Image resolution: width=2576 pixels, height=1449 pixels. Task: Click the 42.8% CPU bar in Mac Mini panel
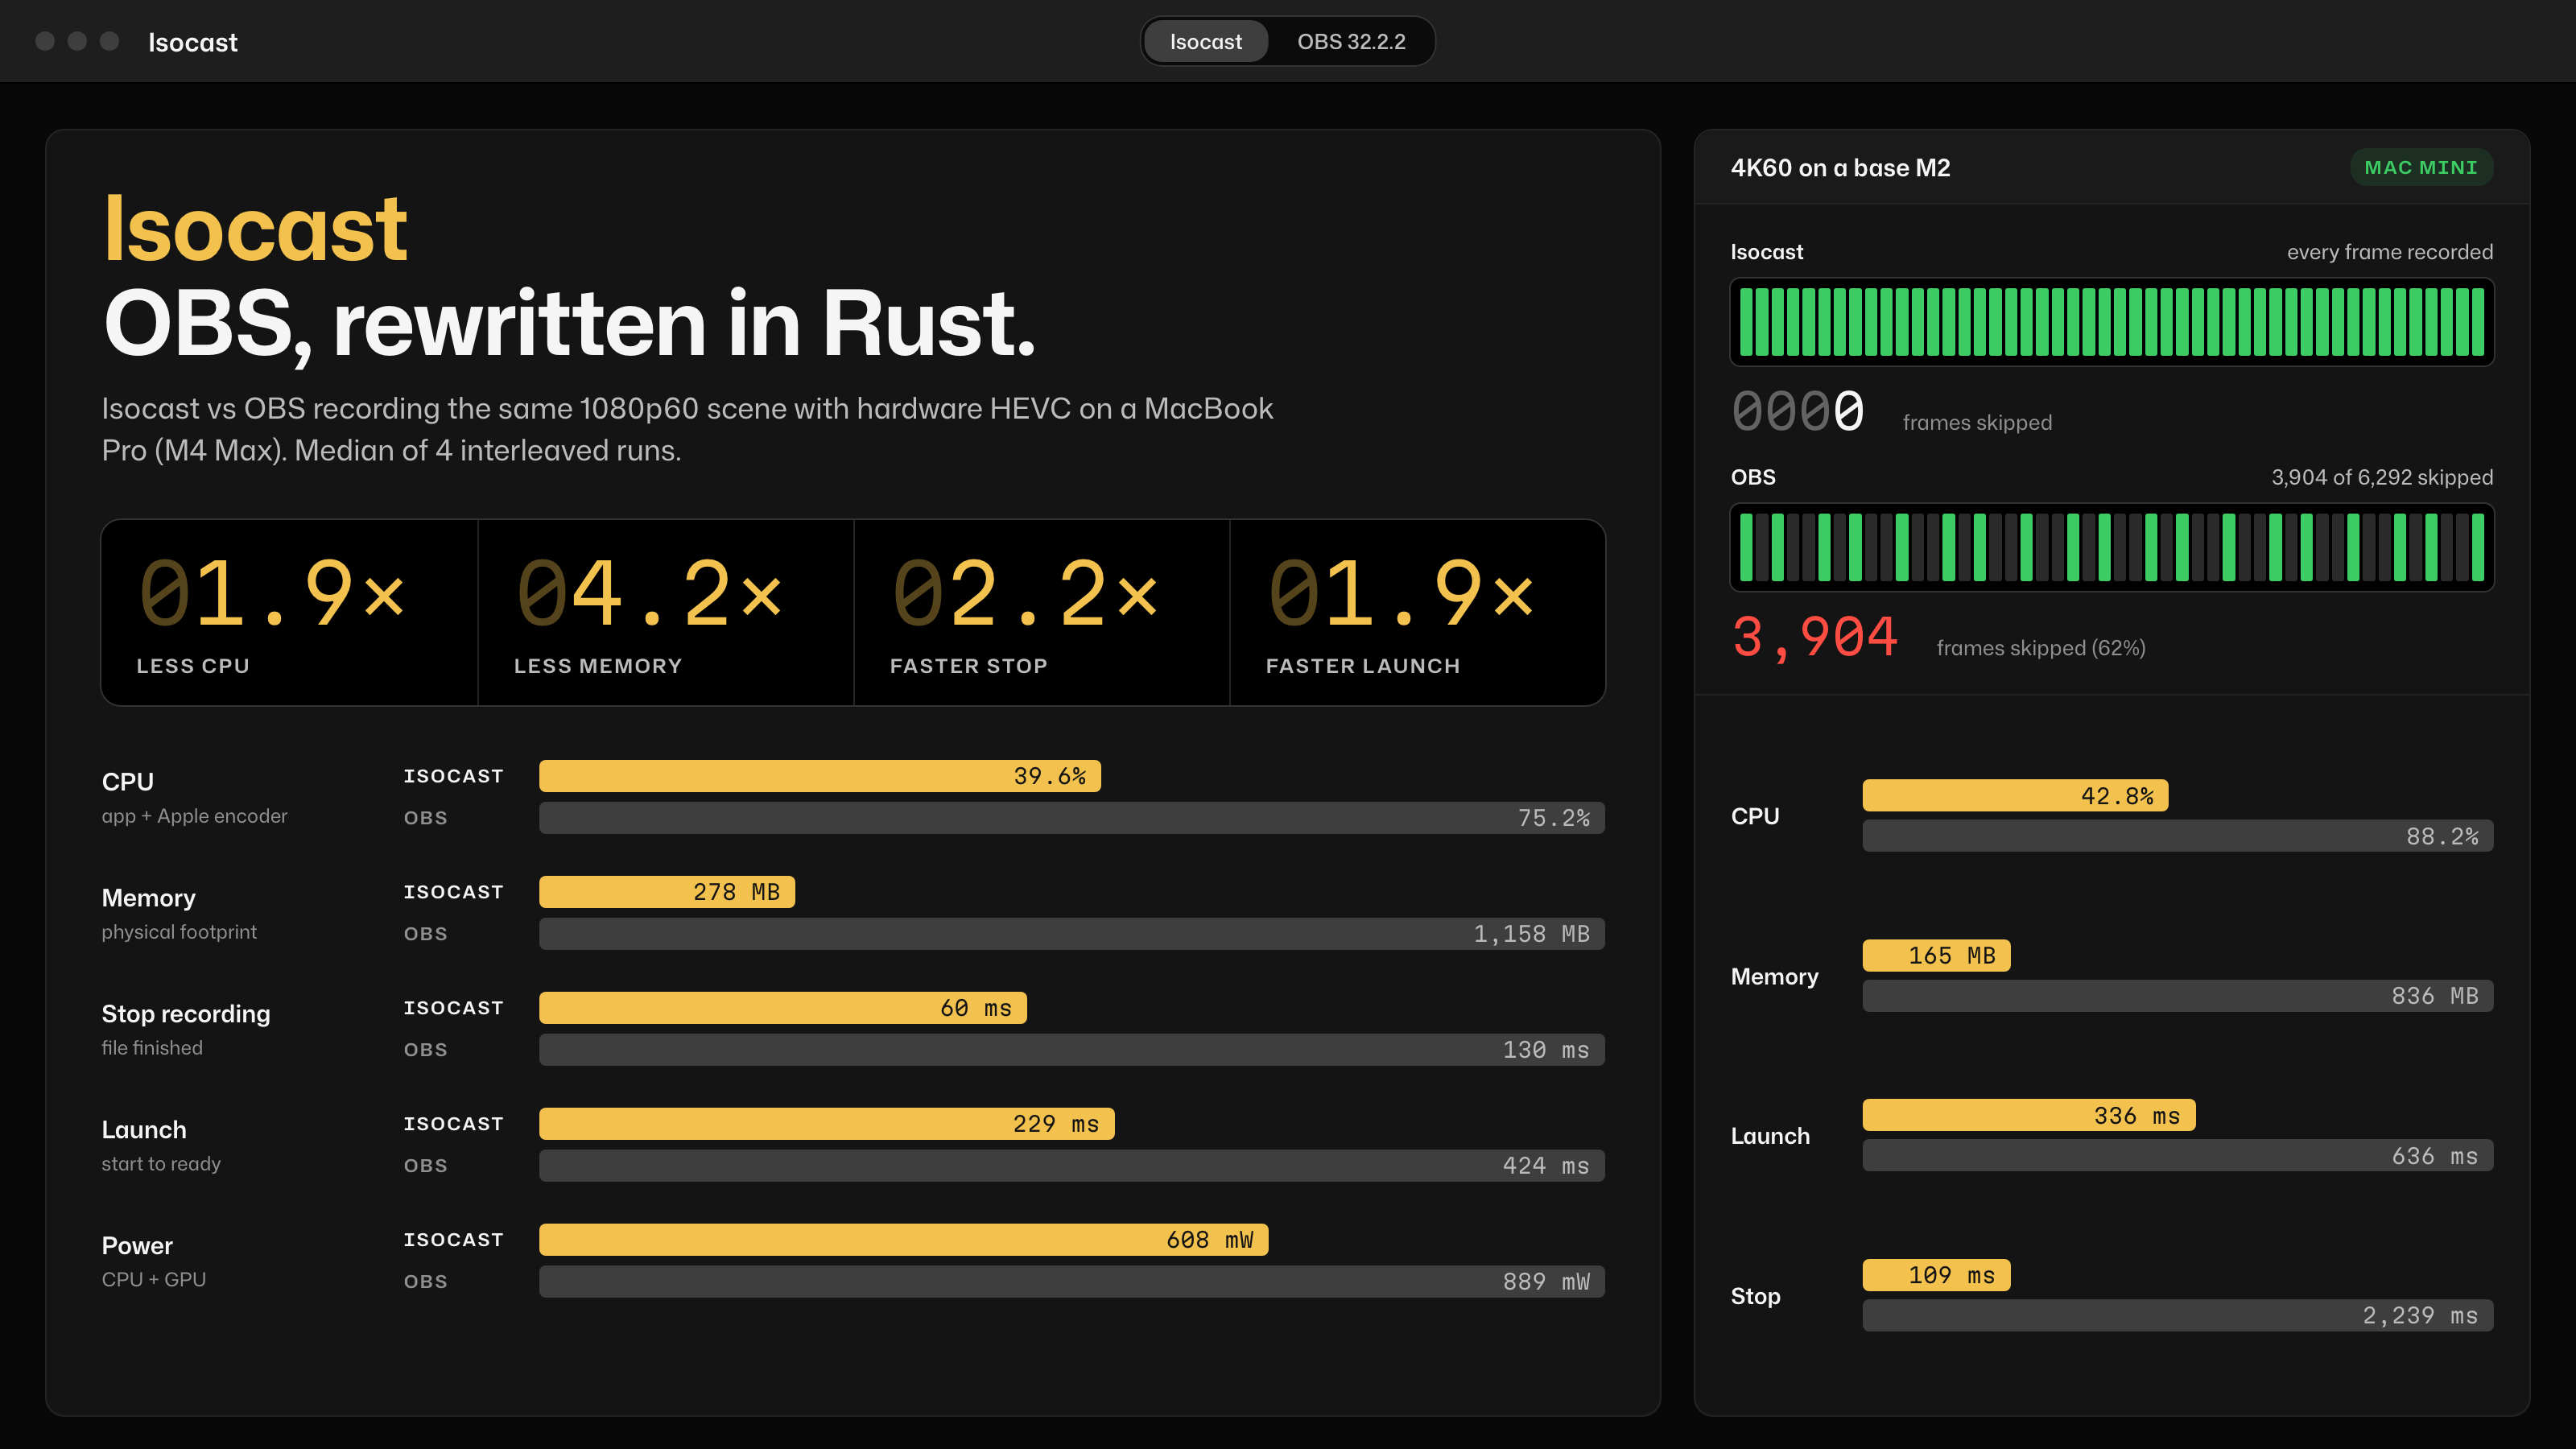tap(2015, 796)
